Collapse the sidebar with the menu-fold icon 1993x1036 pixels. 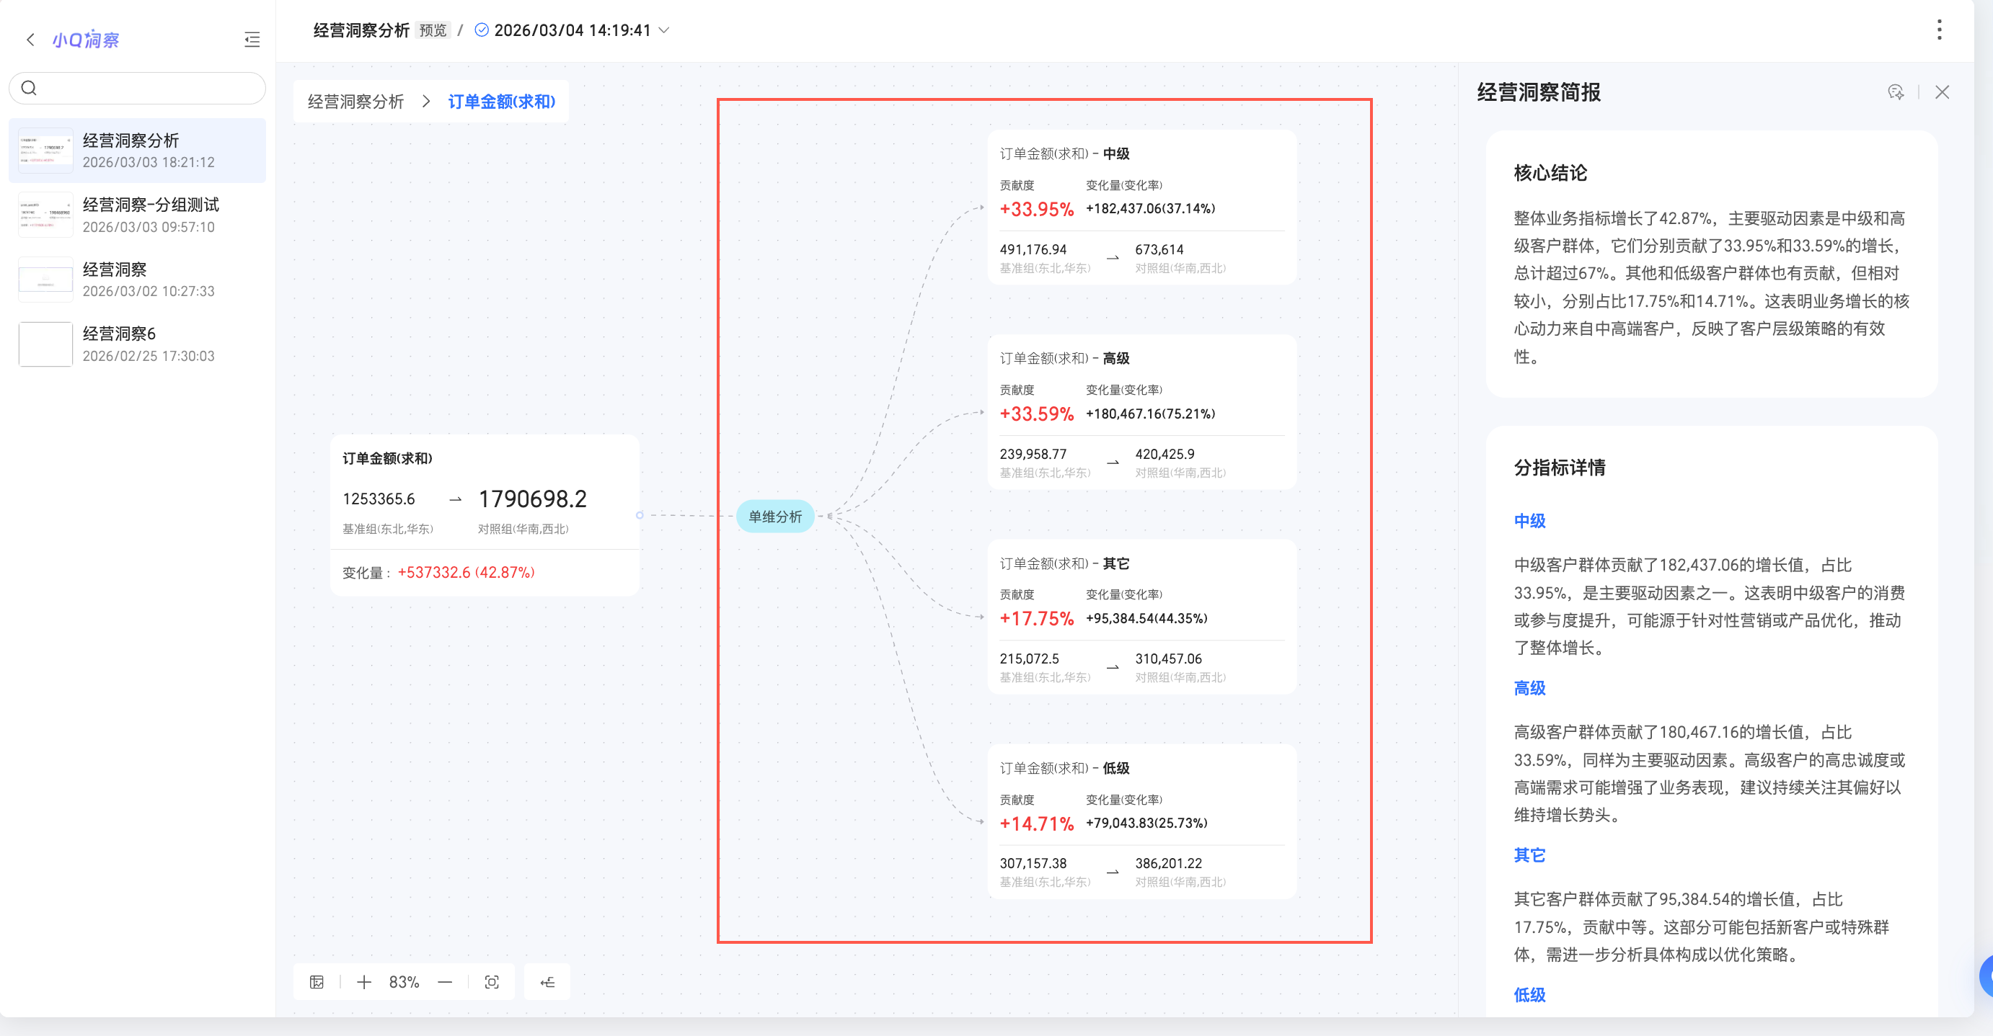click(x=252, y=40)
